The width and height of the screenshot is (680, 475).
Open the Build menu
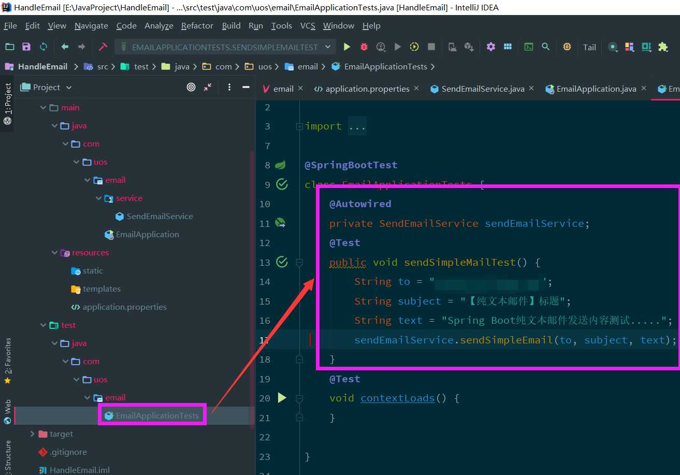(x=231, y=25)
